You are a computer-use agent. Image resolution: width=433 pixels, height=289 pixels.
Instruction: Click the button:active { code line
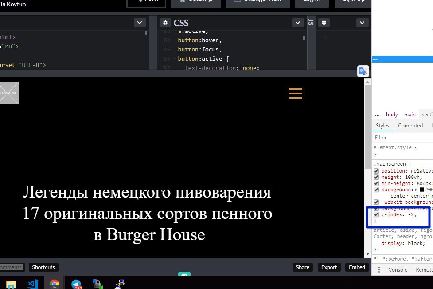[203, 59]
